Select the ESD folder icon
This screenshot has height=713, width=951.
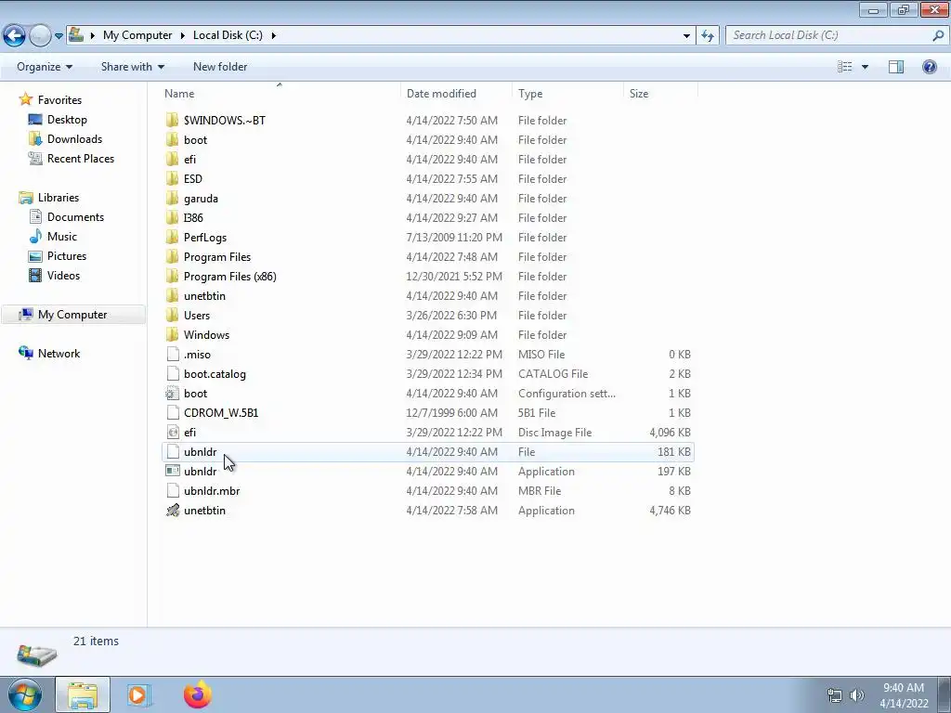[x=172, y=179]
